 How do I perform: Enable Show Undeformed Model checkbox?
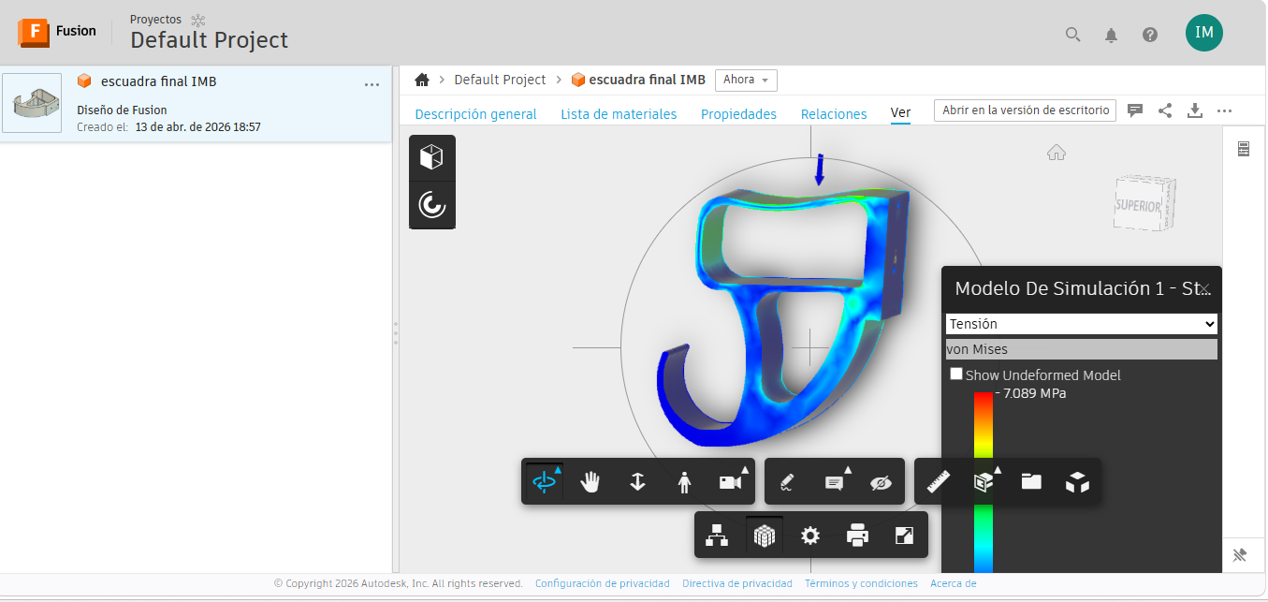(956, 374)
